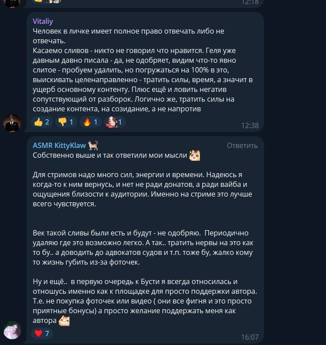
Task: Toggle the thumbs down reaction
Action: (x=66, y=122)
